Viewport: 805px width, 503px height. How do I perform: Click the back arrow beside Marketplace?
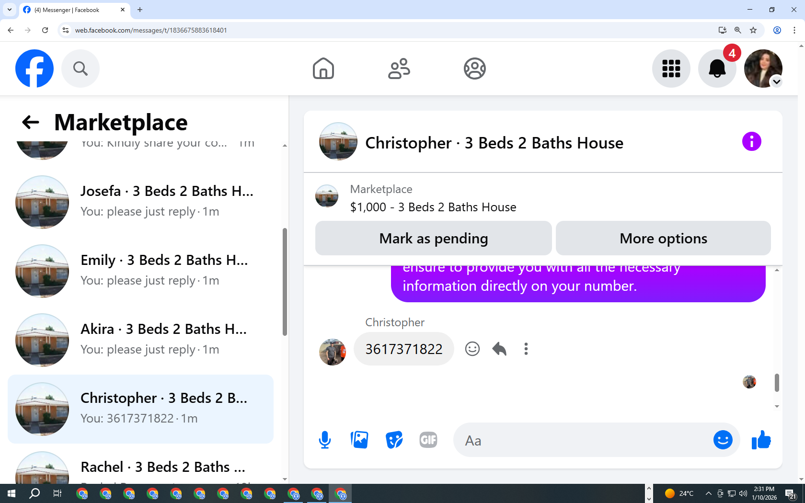point(31,122)
